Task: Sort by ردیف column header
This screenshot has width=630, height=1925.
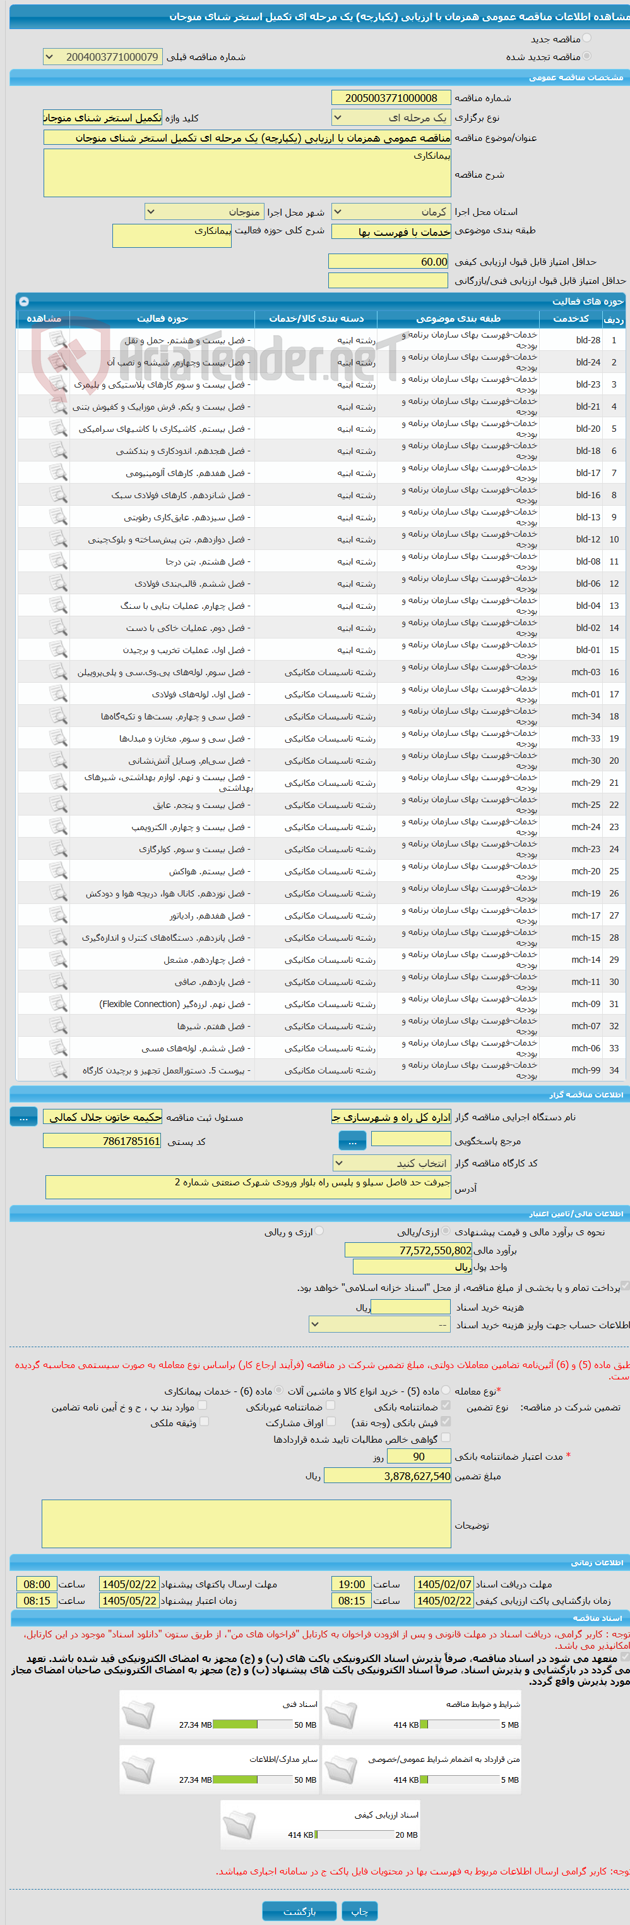Action: [614, 319]
